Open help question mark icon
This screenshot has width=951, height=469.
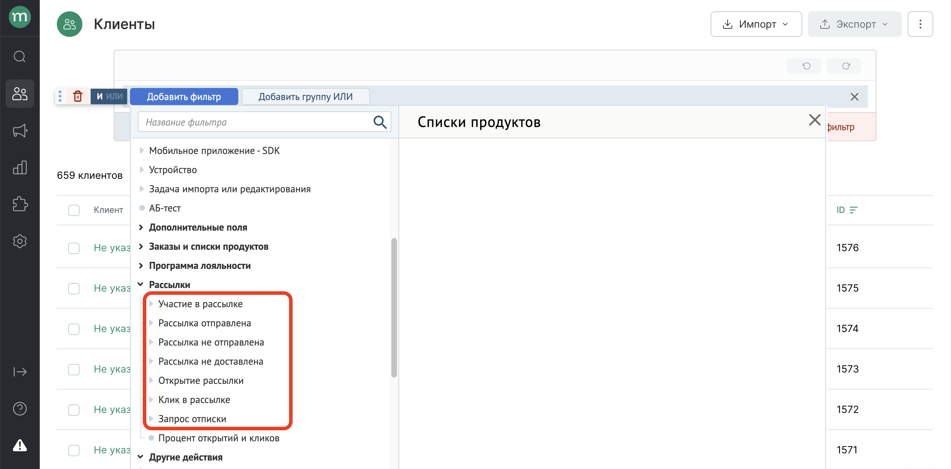[20, 409]
